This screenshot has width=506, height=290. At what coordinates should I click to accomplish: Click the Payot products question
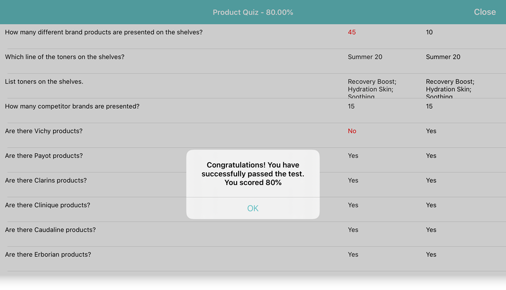pyautogui.click(x=43, y=156)
